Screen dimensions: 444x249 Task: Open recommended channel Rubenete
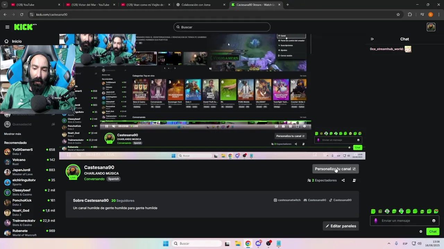click(x=29, y=232)
